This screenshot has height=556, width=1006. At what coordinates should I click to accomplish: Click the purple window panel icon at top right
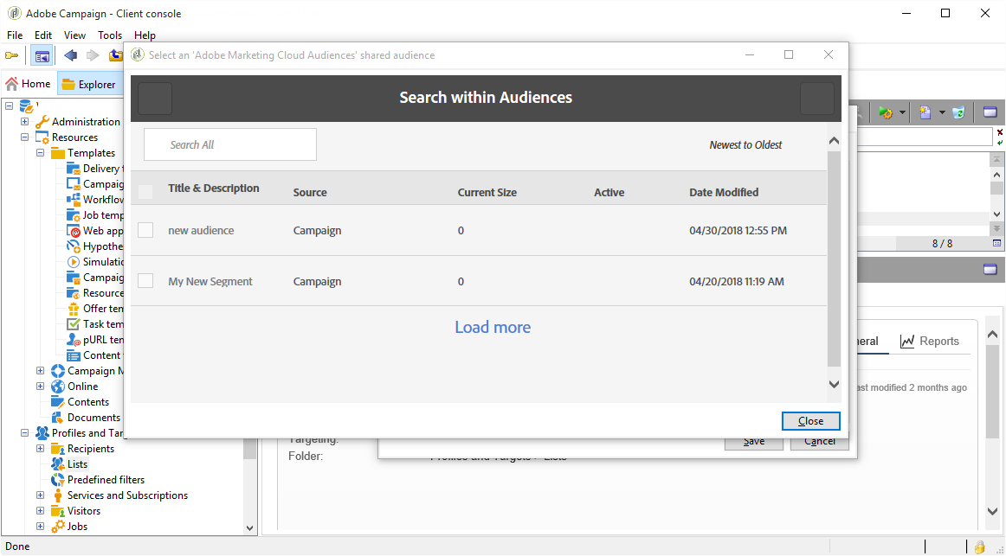click(x=990, y=112)
